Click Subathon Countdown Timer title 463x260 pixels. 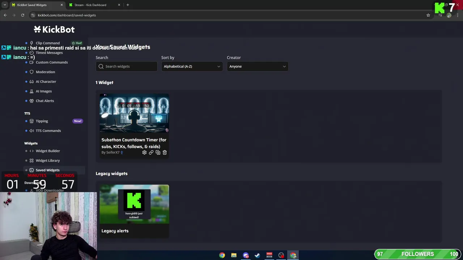point(134,143)
